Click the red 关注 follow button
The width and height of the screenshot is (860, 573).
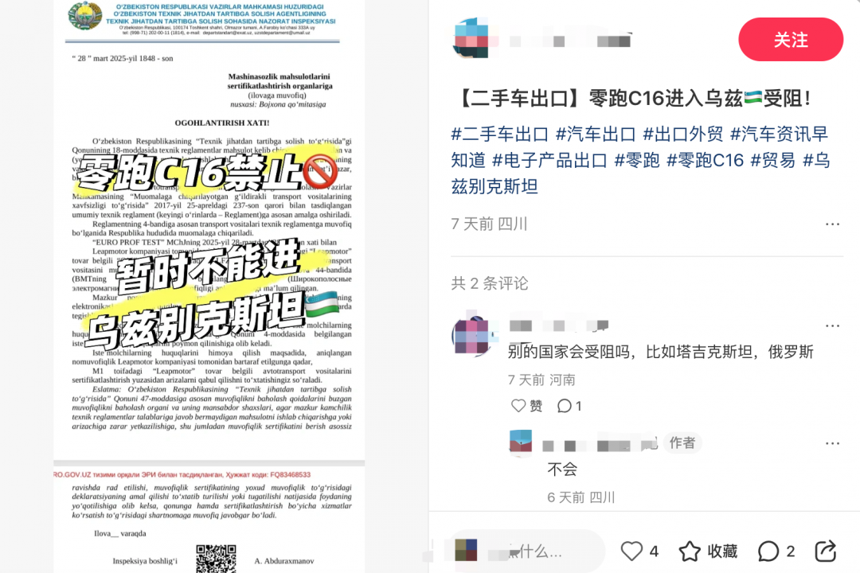tap(791, 40)
